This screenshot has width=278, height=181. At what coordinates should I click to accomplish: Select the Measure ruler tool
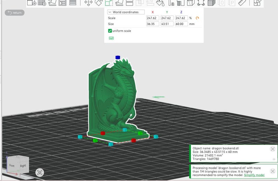point(242,3)
